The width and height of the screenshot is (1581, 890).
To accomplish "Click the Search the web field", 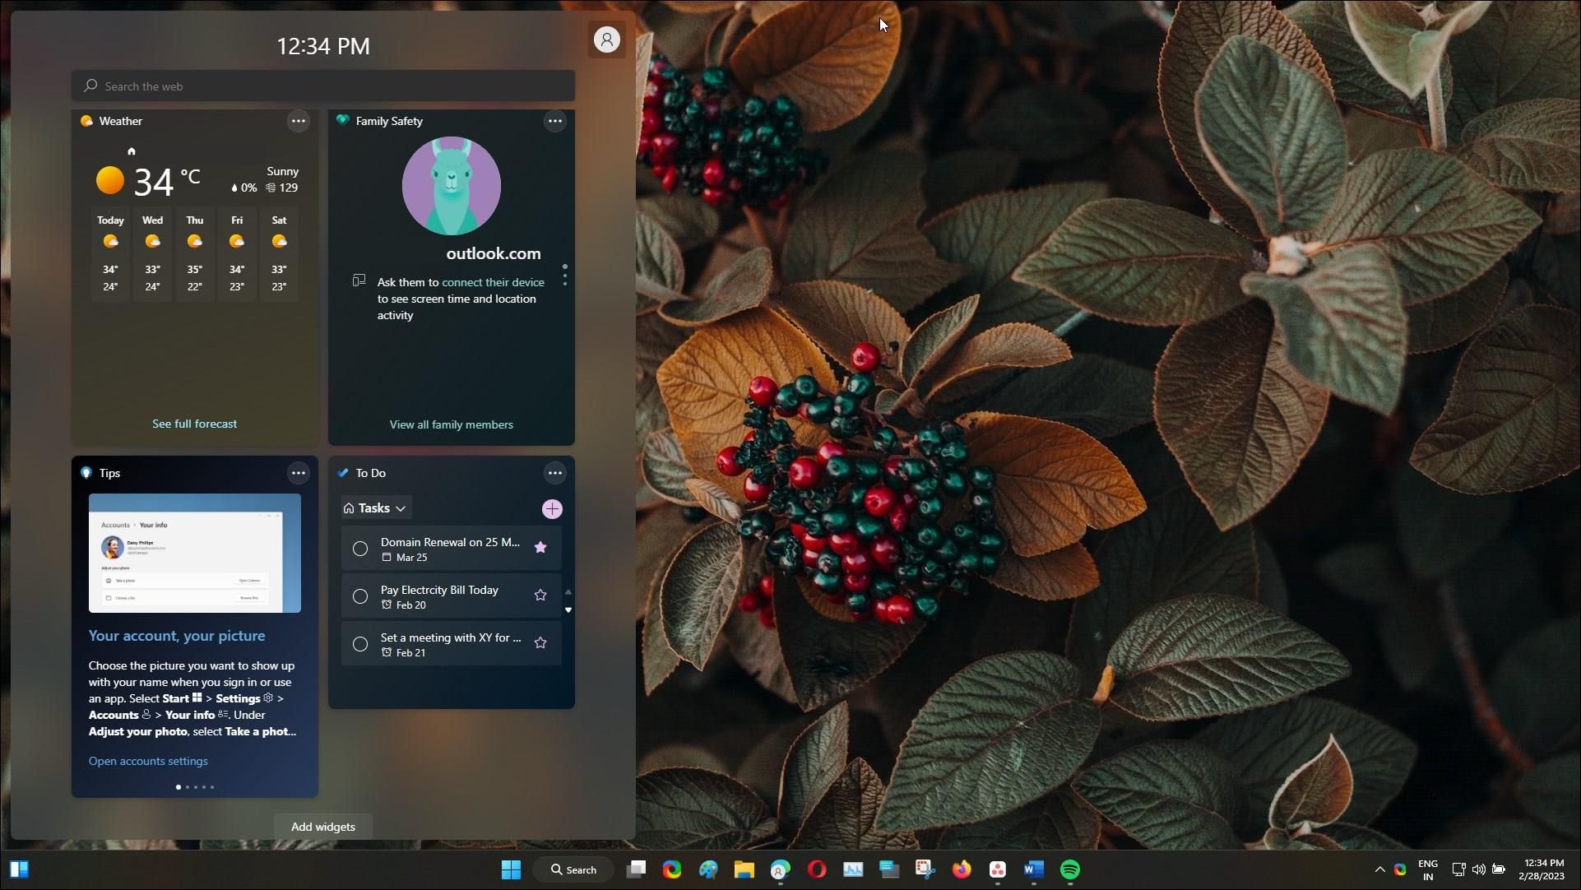I will coord(322,86).
